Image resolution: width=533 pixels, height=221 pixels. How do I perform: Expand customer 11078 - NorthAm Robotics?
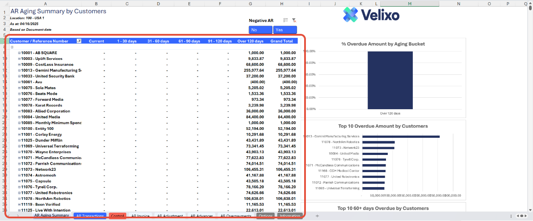coord(19,199)
